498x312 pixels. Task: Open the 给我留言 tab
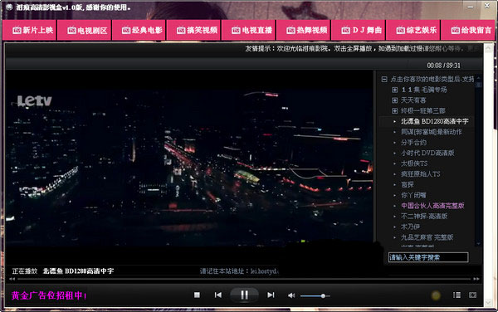pos(468,30)
